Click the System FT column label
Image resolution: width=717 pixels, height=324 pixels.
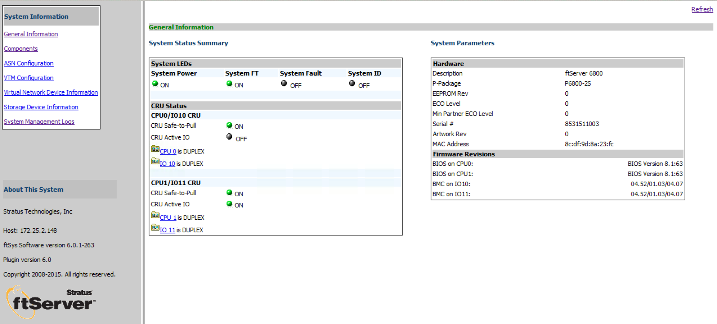click(242, 73)
